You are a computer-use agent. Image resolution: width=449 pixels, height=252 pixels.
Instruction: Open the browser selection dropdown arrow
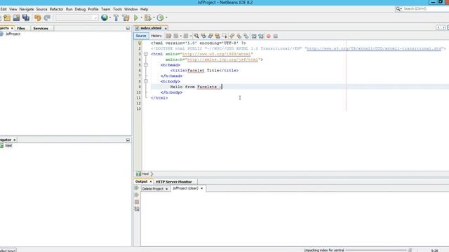pyautogui.click(x=110, y=17)
